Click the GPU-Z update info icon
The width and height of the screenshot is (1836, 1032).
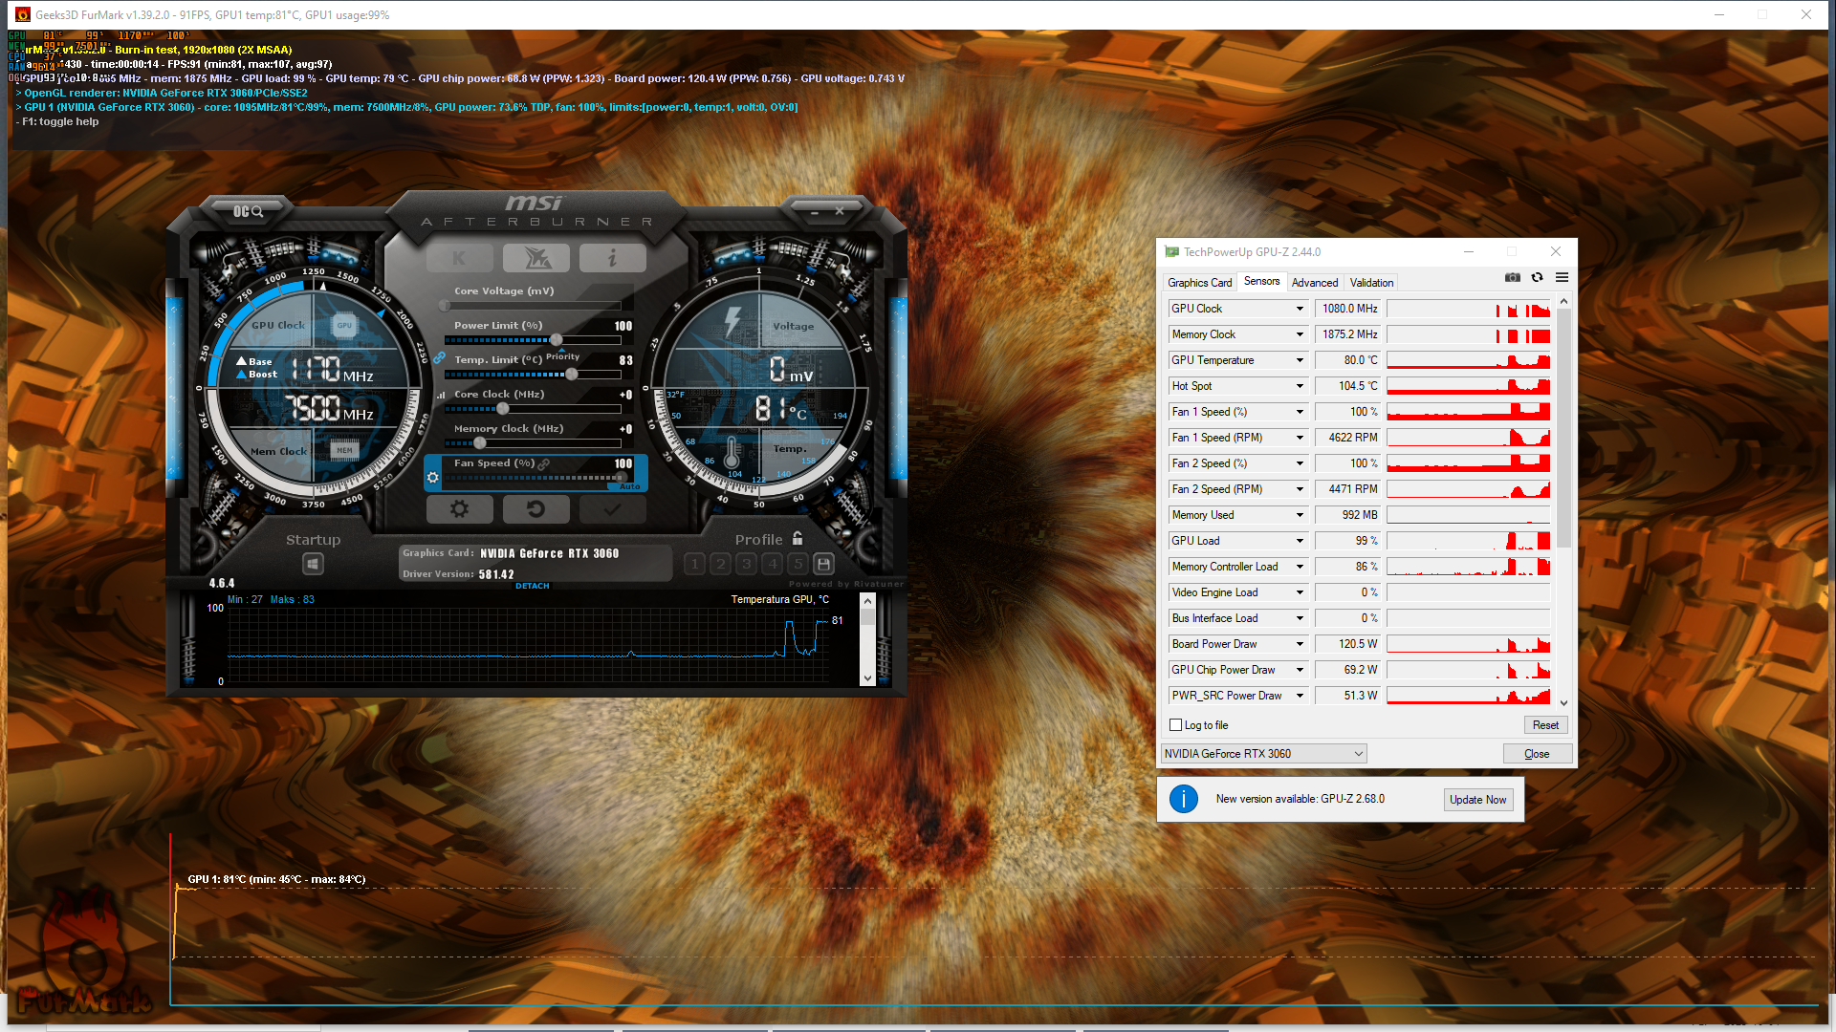point(1184,799)
